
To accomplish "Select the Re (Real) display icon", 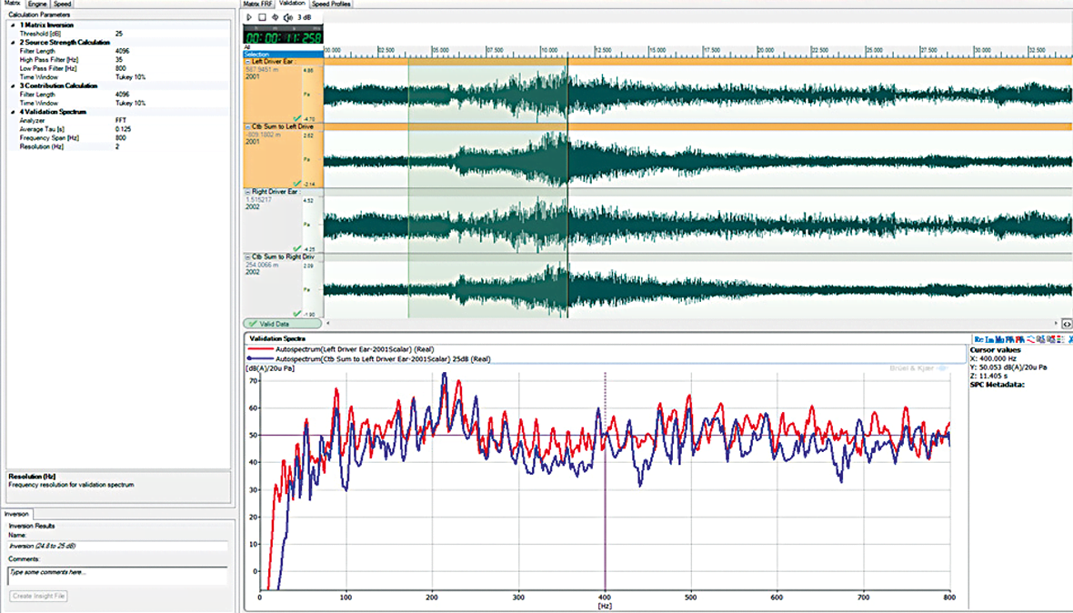I will [x=978, y=339].
